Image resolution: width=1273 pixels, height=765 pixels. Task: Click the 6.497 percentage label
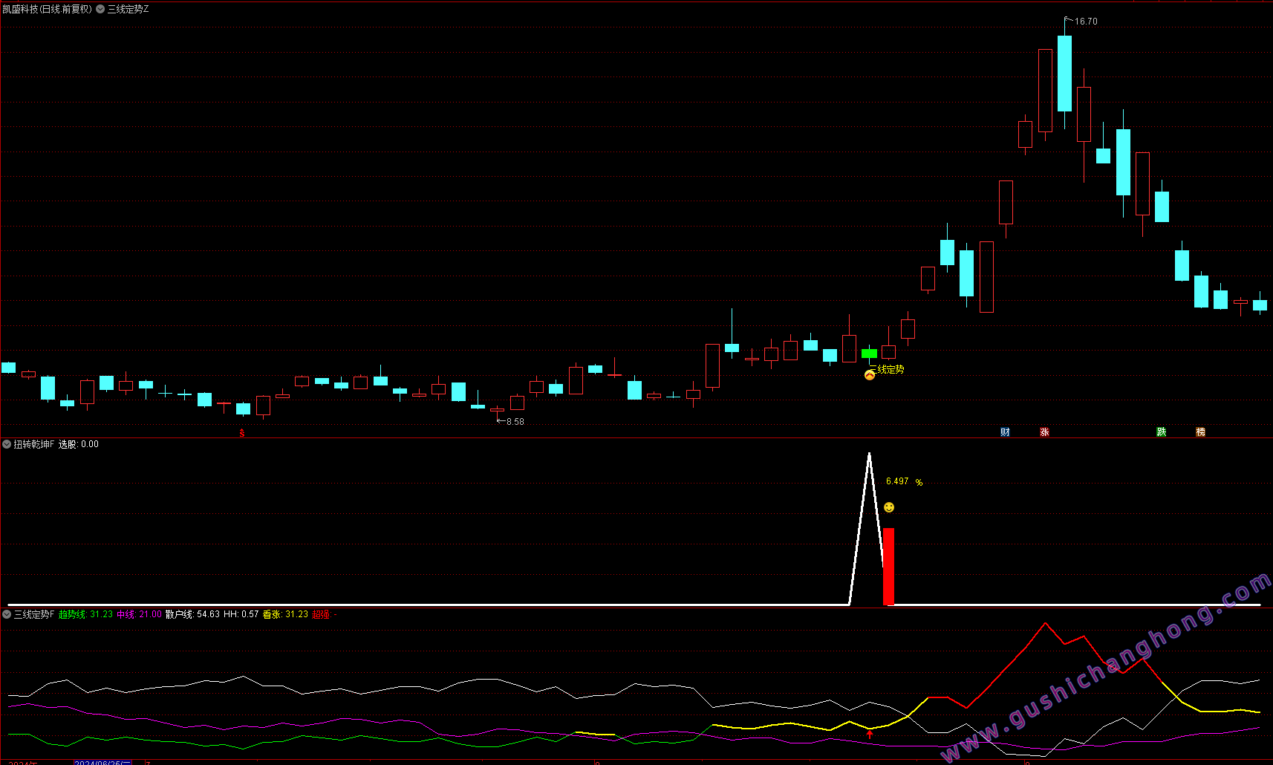(x=897, y=481)
